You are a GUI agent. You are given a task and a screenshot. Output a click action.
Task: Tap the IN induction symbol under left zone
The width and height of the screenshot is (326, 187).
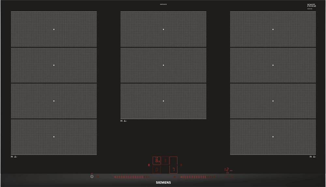[x=14, y=157]
